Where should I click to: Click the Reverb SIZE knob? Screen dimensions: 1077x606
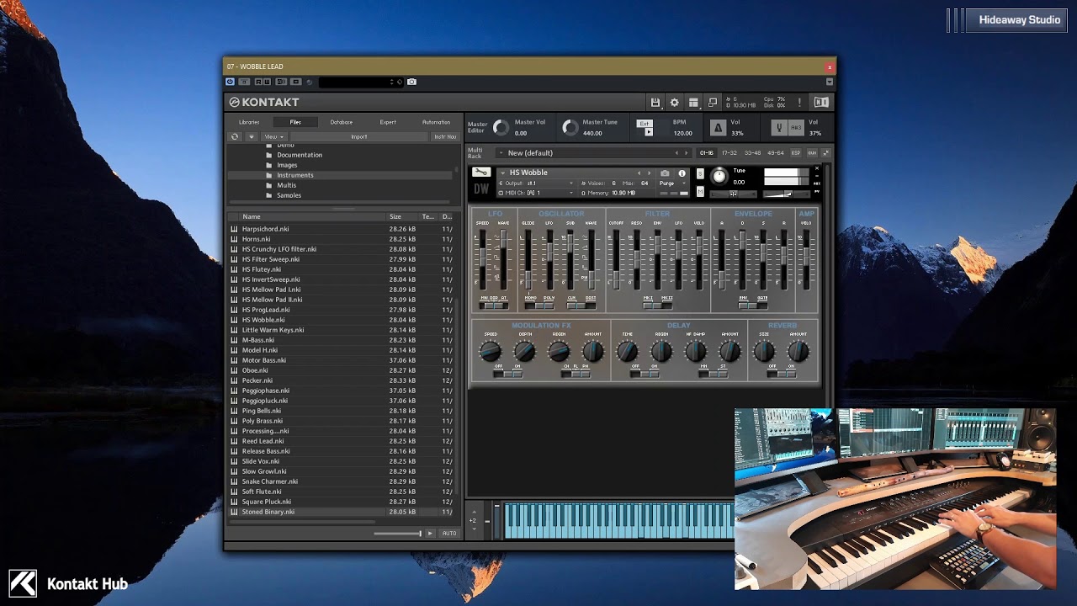click(764, 351)
